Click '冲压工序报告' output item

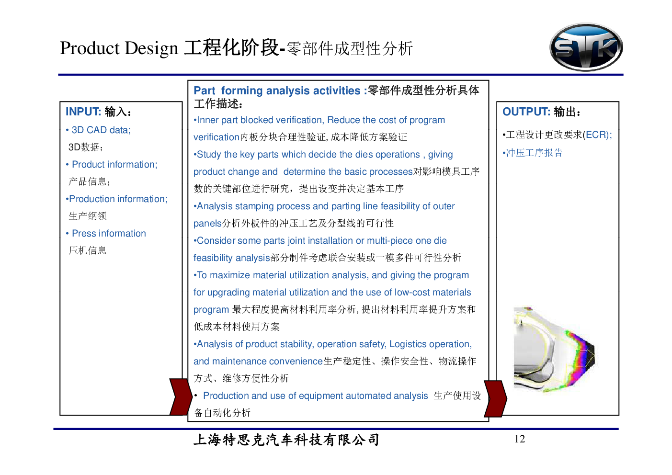point(533,153)
